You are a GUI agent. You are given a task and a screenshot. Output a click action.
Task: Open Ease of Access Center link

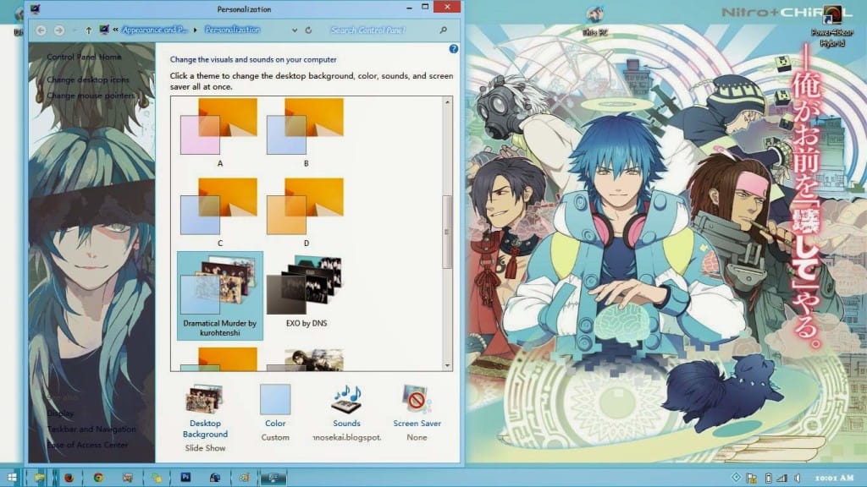coord(87,445)
